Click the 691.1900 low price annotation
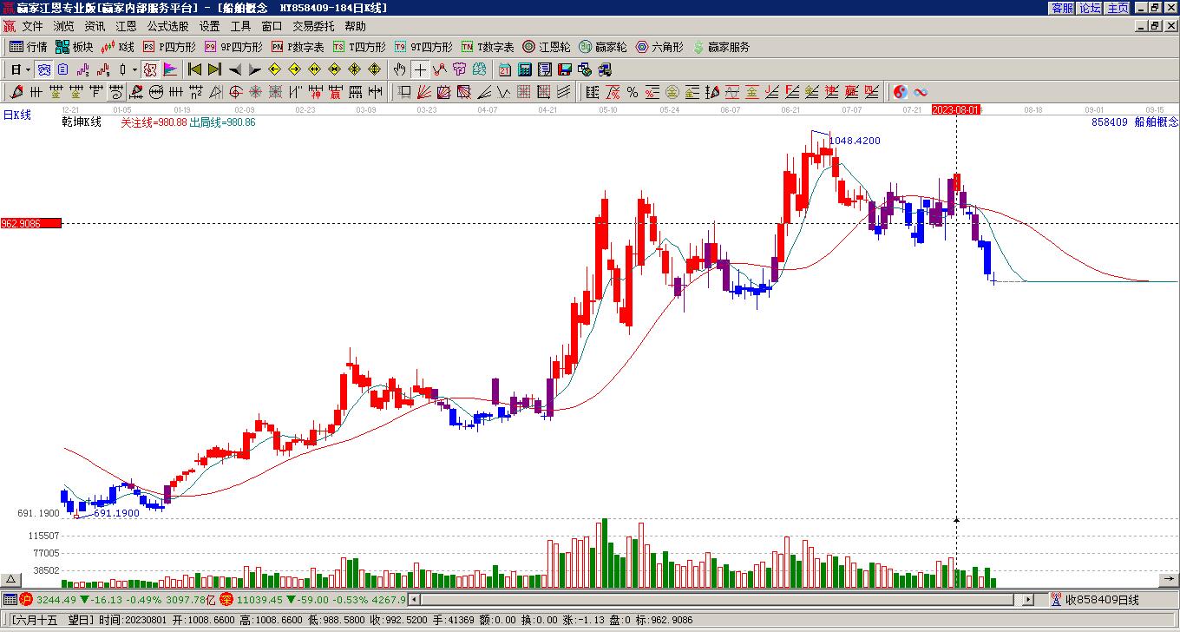The height and width of the screenshot is (632, 1180). 116,513
